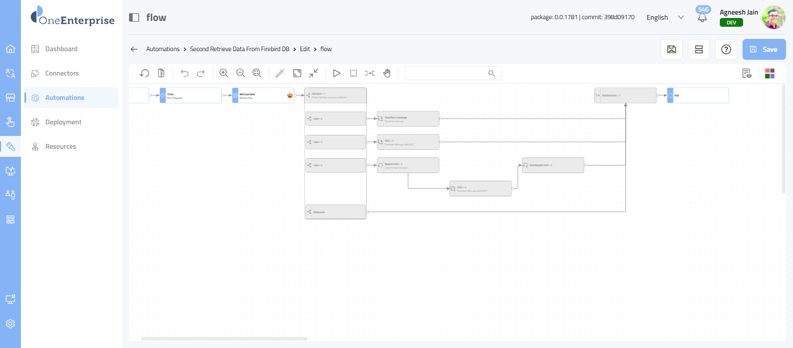Screen dimensions: 793x348
Task: Click the stop square icon in toolbar
Action: [353, 73]
